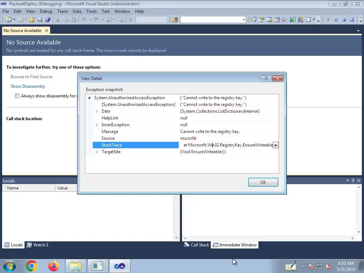364x273 pixels.
Task: Click the volume icon in system tray
Action: point(328,267)
